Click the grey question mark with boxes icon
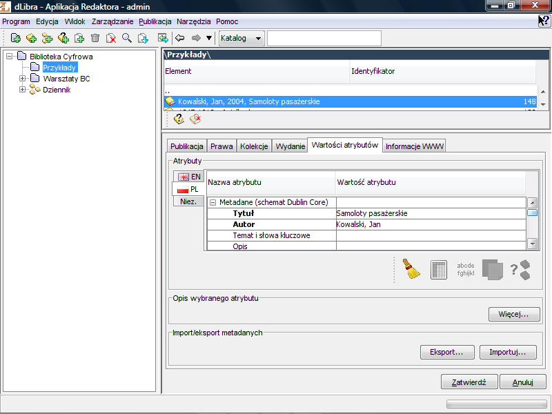The height and width of the screenshot is (414, 552). pos(520,270)
